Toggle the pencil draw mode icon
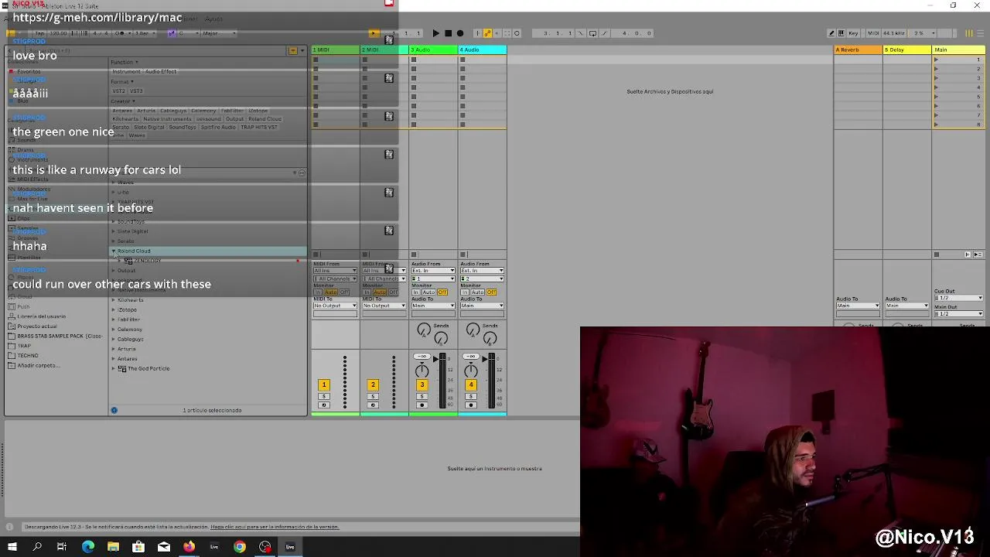990x557 pixels. coord(831,33)
